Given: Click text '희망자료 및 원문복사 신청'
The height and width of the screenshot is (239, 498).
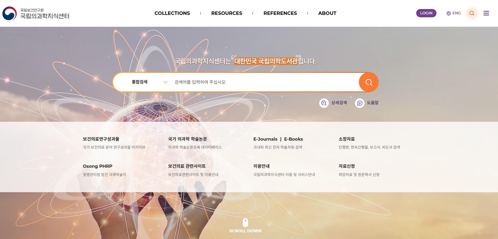Looking at the screenshot, I should click(x=359, y=175).
